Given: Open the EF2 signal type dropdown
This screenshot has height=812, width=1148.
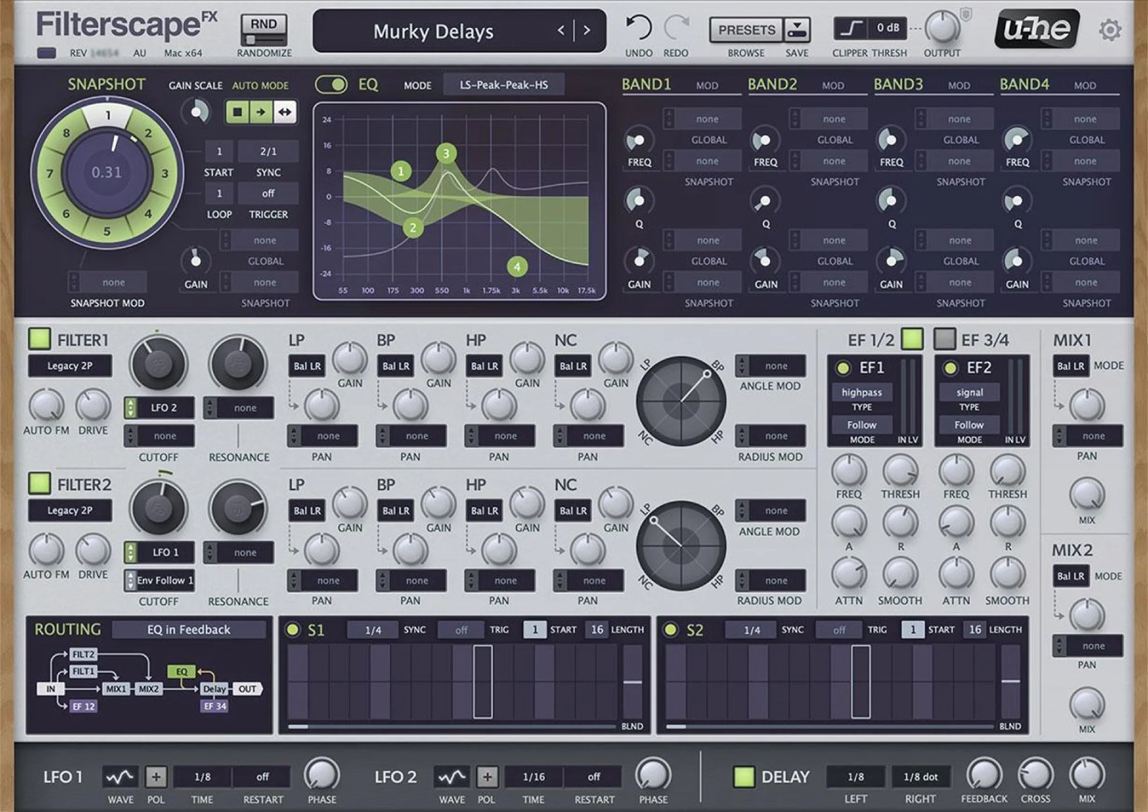Looking at the screenshot, I should (969, 392).
